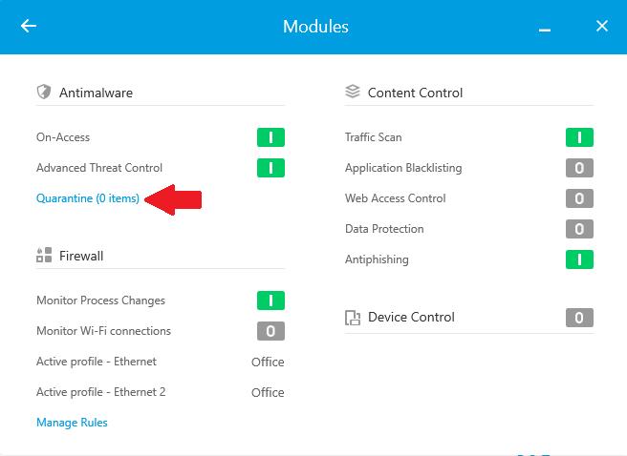Minimize the Modules window
Image resolution: width=627 pixels, height=456 pixels.
[544, 30]
